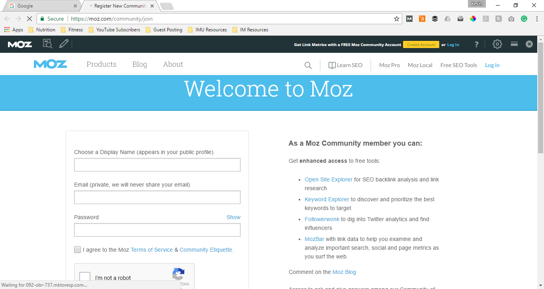Open the color wheel picker extension
544x289 pixels.
point(473,19)
